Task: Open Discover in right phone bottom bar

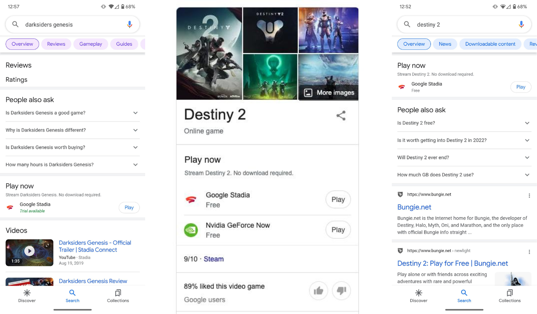Action: tap(419, 296)
